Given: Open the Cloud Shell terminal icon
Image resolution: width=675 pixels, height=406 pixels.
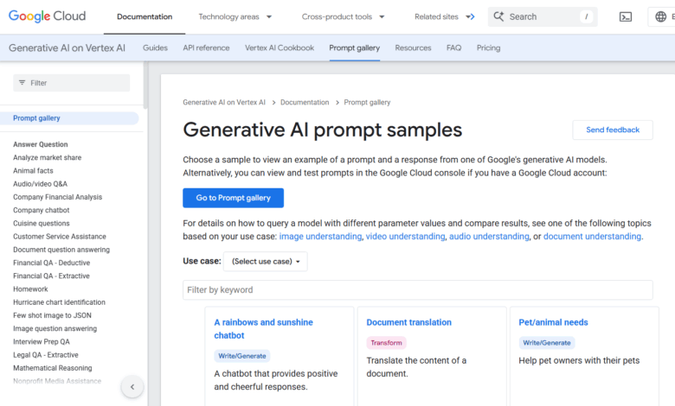Looking at the screenshot, I should [x=626, y=16].
